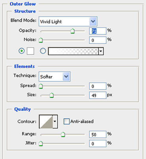146x159 pixels.
Task: Open the white glow color swatch
Action: pyautogui.click(x=30, y=51)
